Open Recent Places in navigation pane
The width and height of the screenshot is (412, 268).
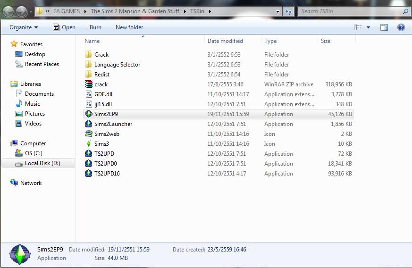tap(42, 64)
